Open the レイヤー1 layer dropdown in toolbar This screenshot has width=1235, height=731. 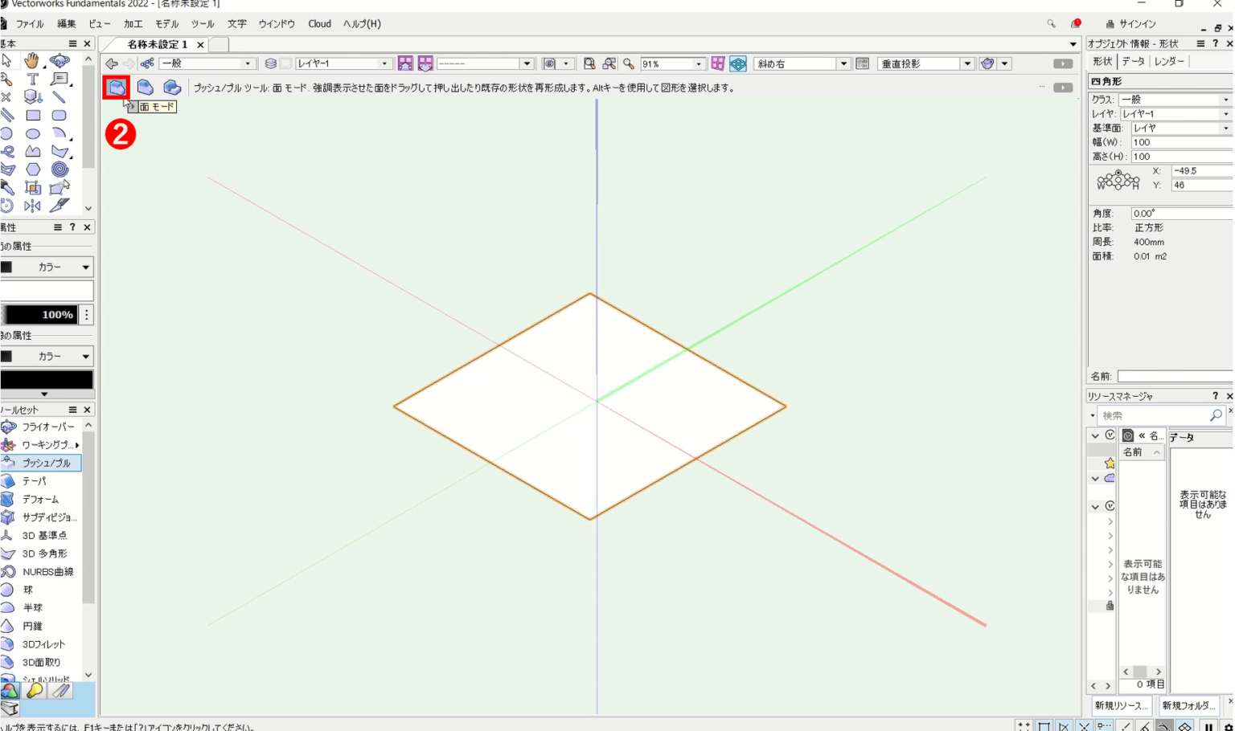[343, 64]
